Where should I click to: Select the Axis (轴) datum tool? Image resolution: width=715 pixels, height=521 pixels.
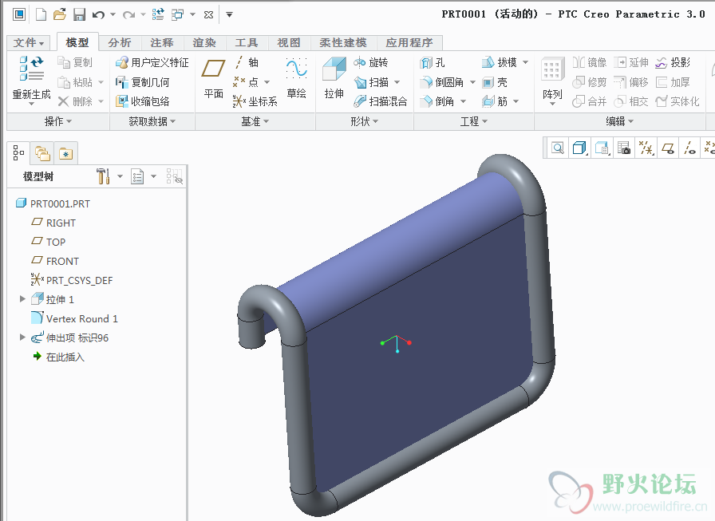click(247, 62)
